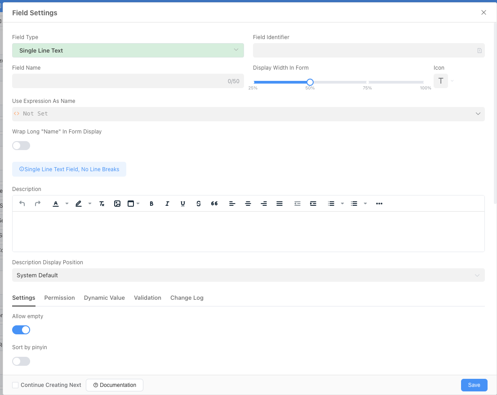Screen dimensions: 497x395
Task: Open the Description Display Position dropdown
Action: pyautogui.click(x=248, y=275)
